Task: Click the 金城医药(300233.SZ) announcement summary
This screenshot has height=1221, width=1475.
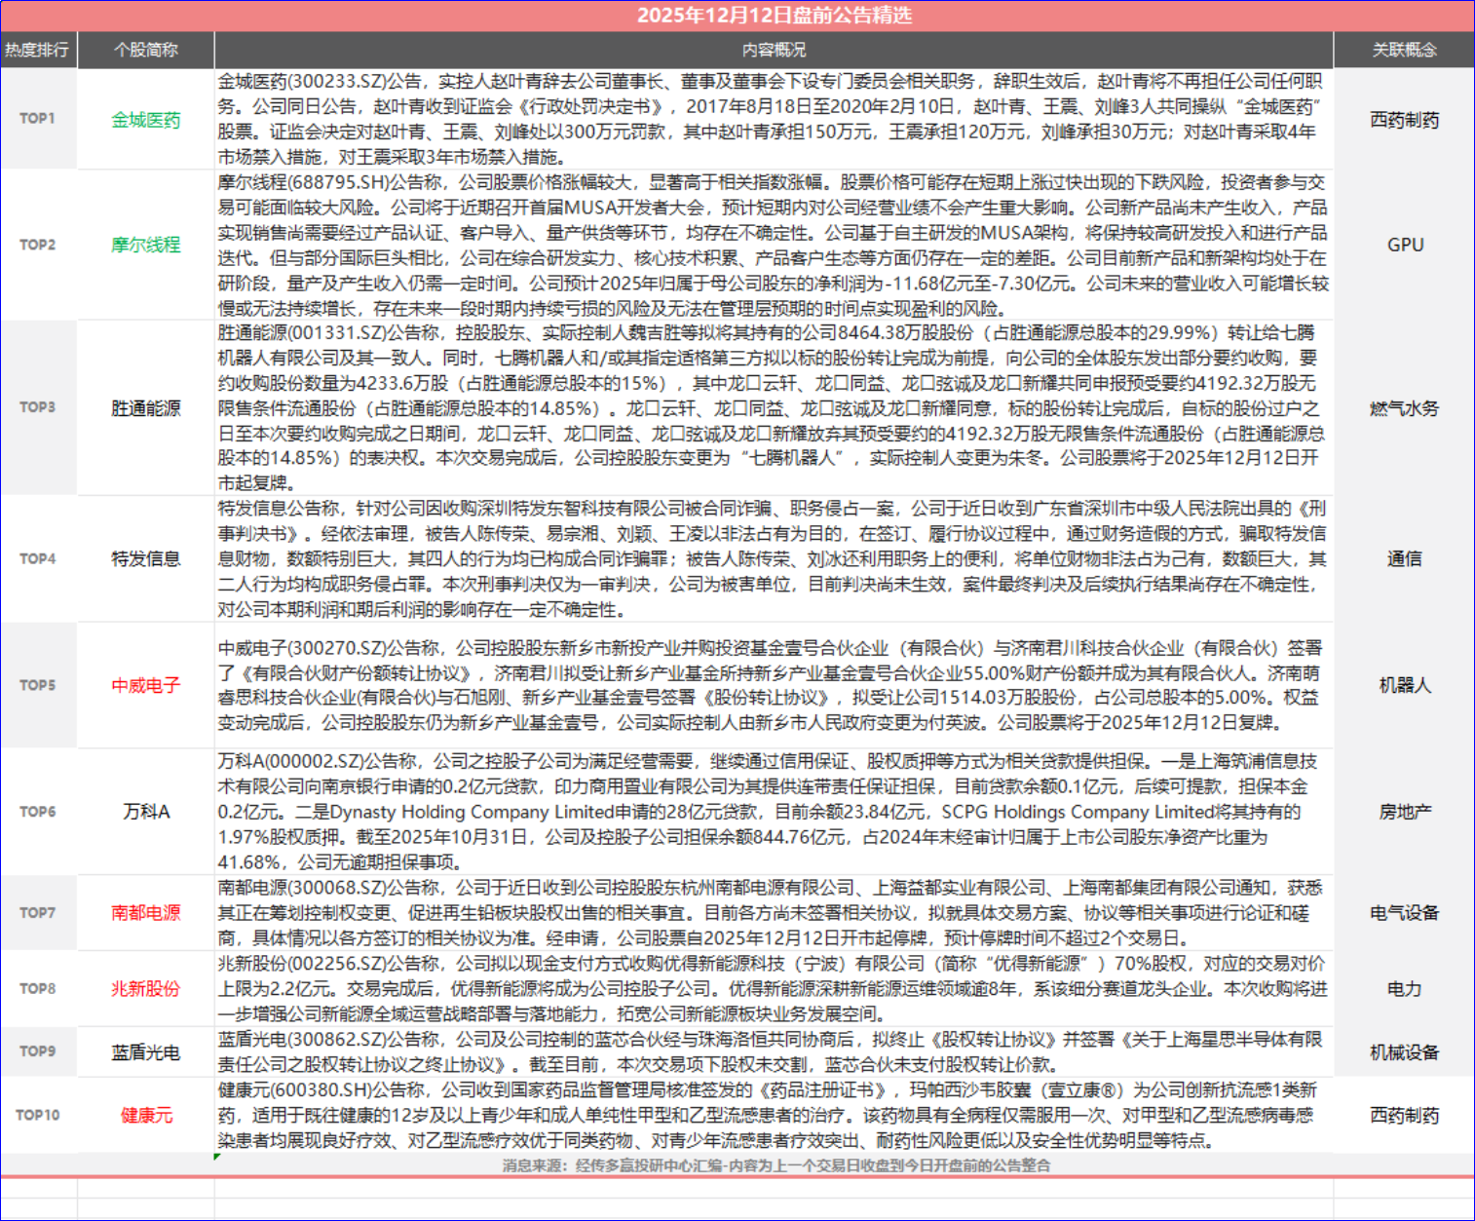Action: [773, 119]
